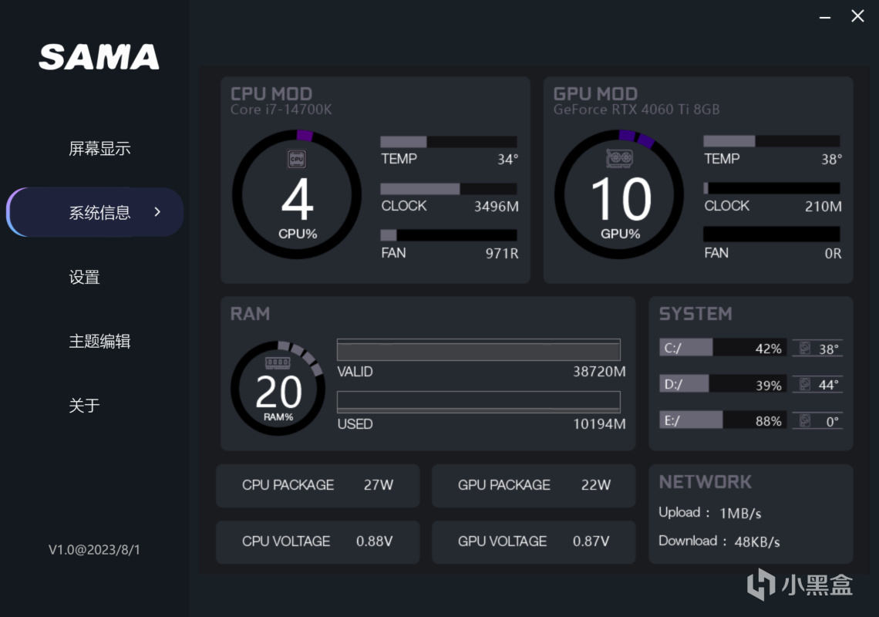Click the E: drive temperature disk icon
This screenshot has width=879, height=617.
point(806,420)
